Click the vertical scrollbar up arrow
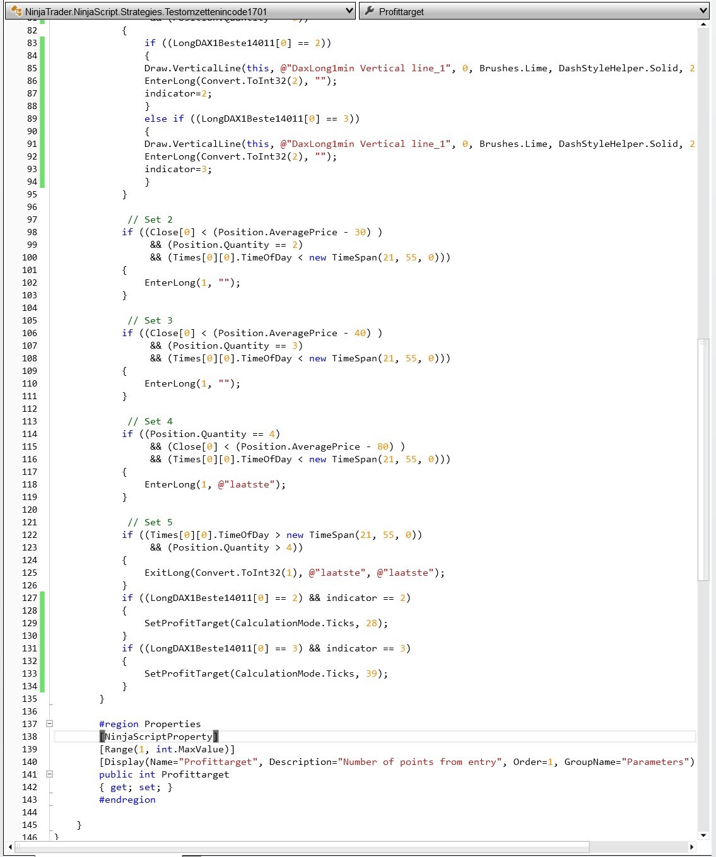Image resolution: width=716 pixels, height=857 pixels. (x=703, y=25)
